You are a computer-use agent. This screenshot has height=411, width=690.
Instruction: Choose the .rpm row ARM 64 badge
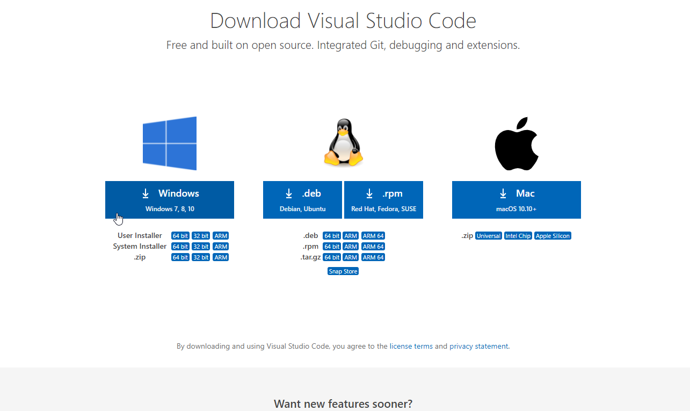[373, 247]
